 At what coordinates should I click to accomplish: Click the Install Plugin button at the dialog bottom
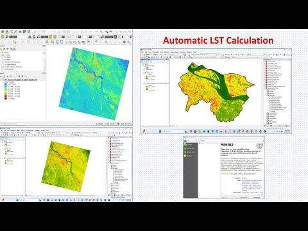[257, 197]
